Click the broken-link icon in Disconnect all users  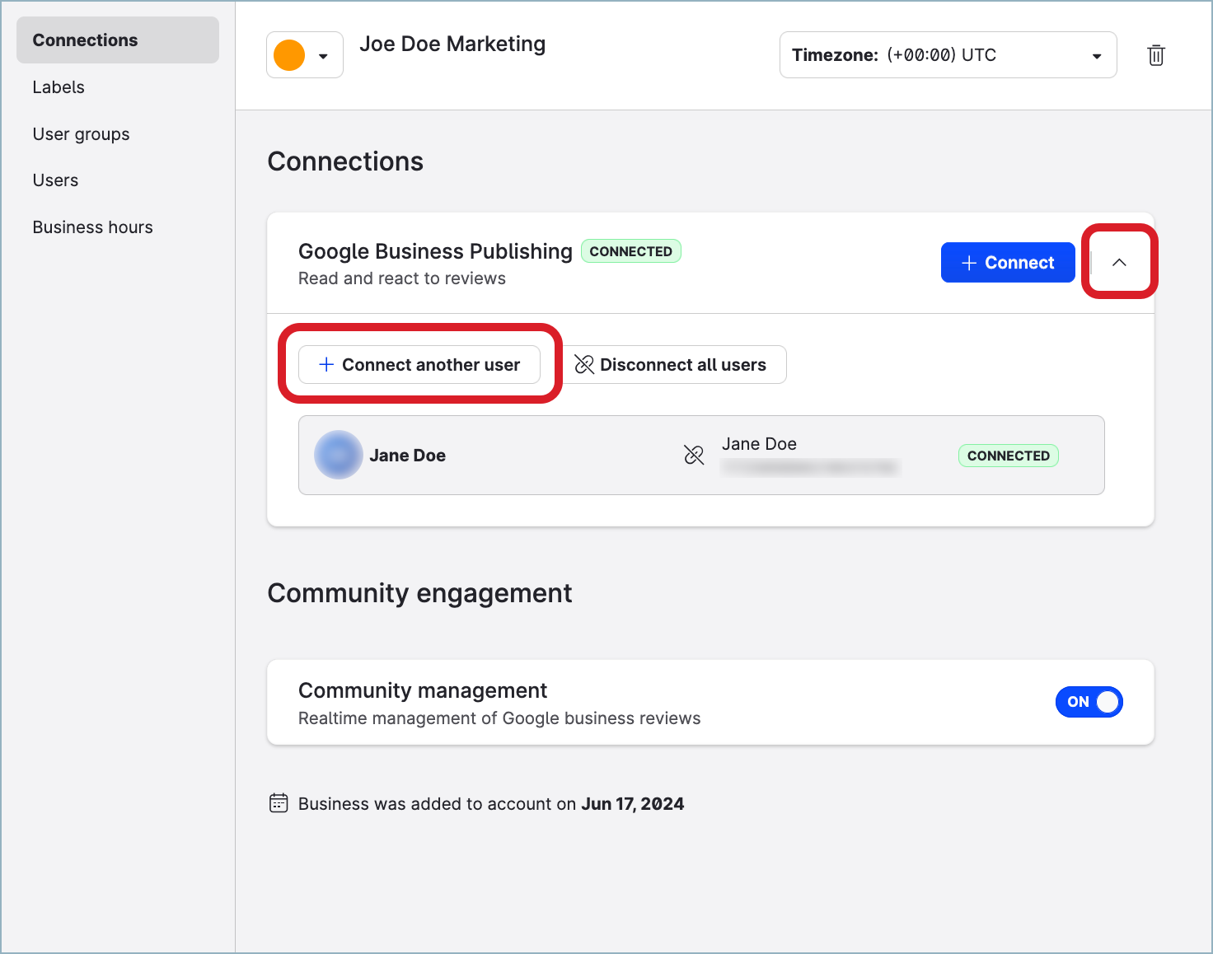(x=585, y=364)
